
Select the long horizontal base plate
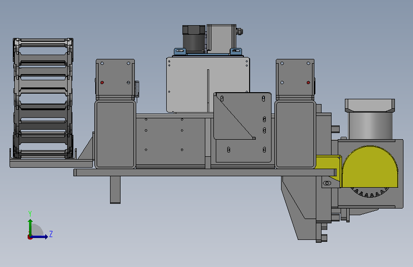(x=205, y=172)
